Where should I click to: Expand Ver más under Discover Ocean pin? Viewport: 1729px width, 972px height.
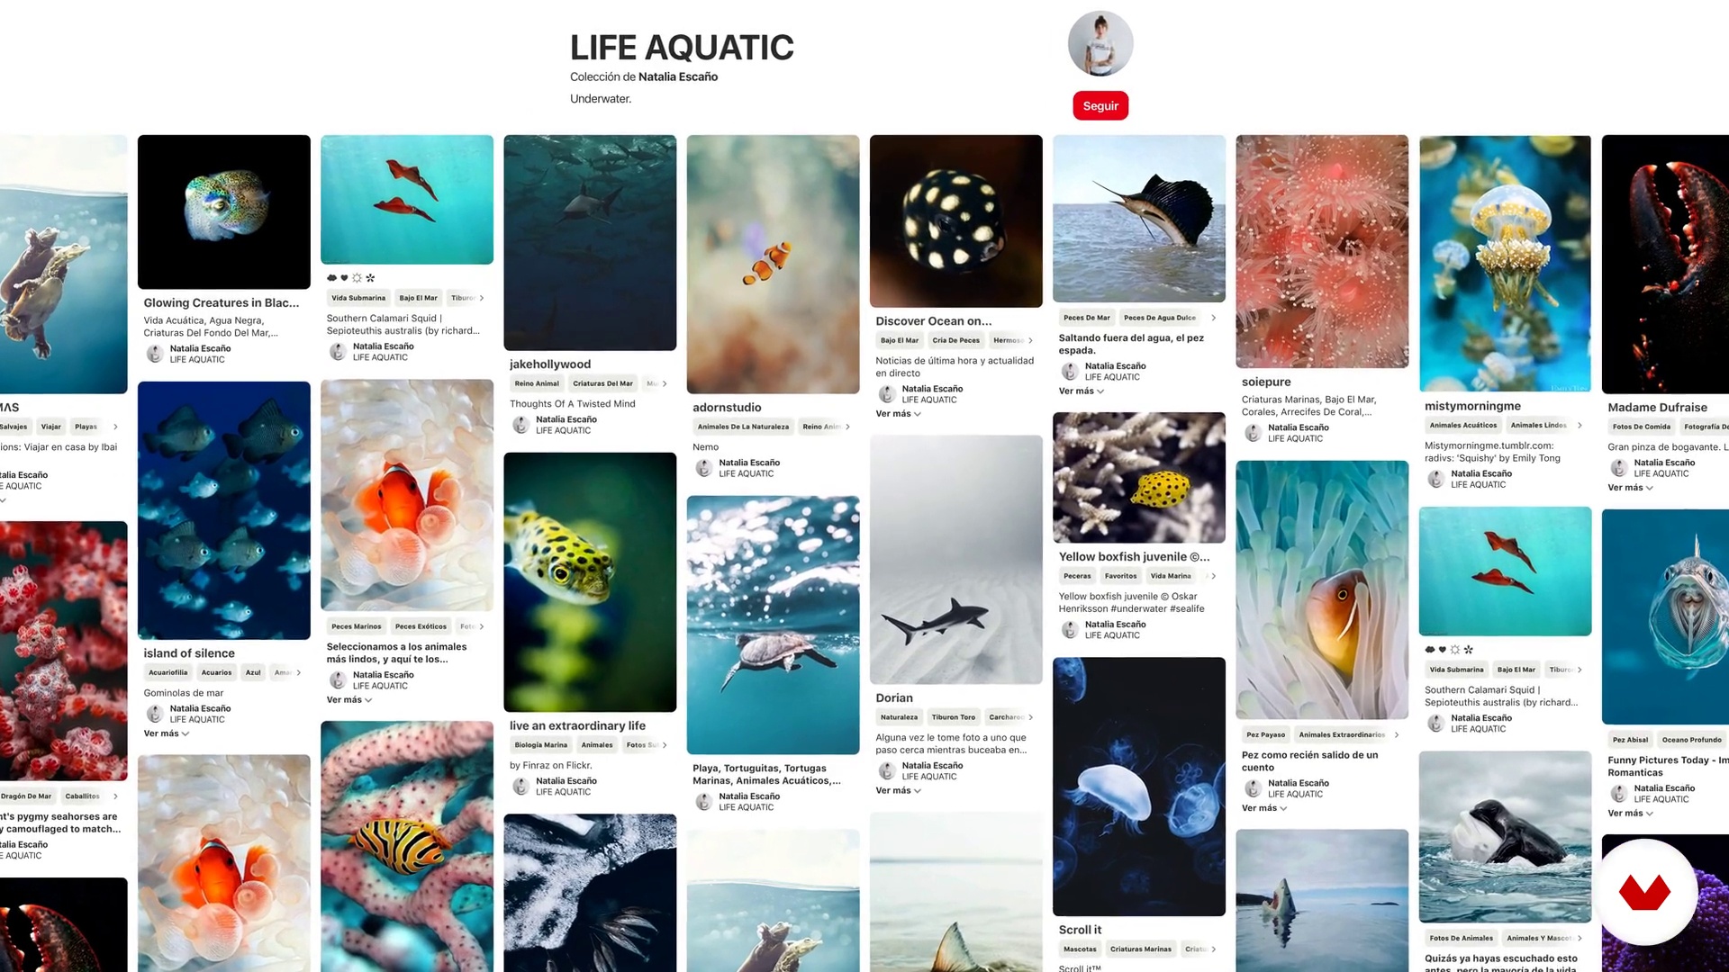(x=898, y=414)
